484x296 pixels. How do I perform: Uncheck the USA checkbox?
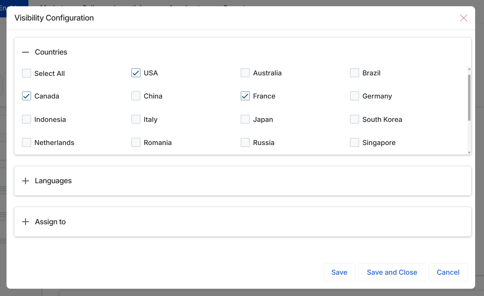136,73
